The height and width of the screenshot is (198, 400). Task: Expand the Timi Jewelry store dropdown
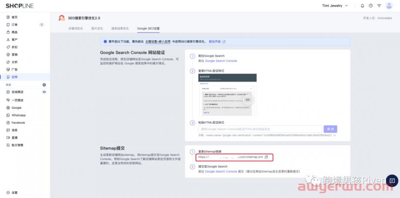(335, 6)
